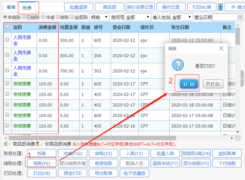The height and width of the screenshot is (180, 245).
Task: Click the horizontal scroll-right arrow
Action: tap(232, 138)
